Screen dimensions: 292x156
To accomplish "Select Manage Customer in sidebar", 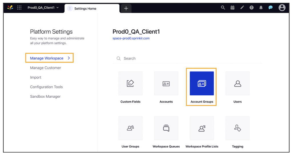I will (x=45, y=68).
